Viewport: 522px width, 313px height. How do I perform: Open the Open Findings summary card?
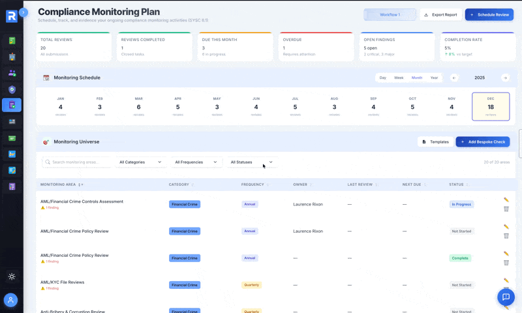click(x=397, y=46)
